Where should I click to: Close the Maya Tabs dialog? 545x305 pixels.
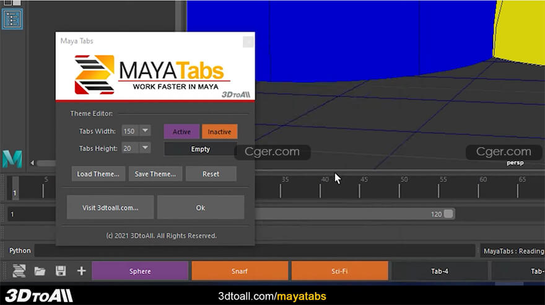pos(248,41)
